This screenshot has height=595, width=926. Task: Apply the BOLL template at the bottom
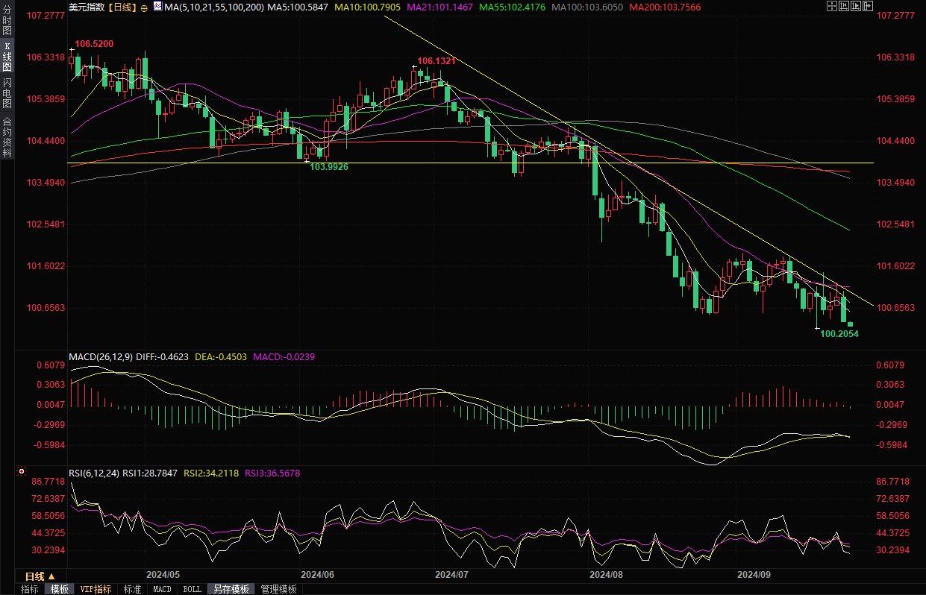pos(192,589)
